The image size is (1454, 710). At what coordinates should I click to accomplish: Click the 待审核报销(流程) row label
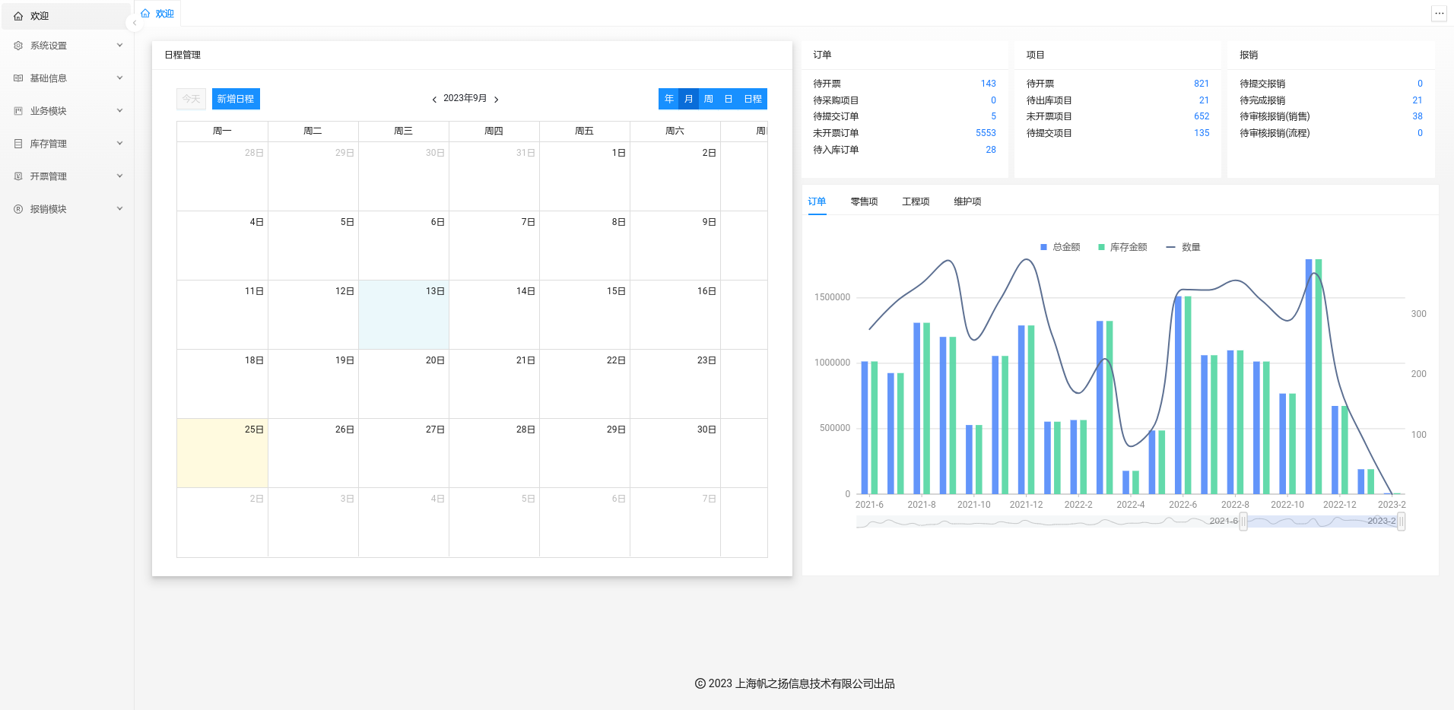coord(1275,133)
